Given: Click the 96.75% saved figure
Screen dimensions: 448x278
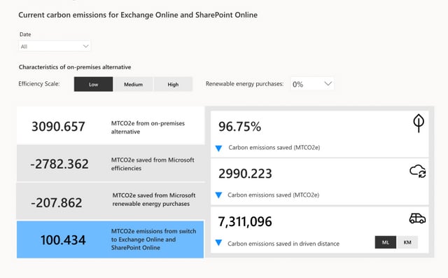Looking at the screenshot, I should pos(239,127).
